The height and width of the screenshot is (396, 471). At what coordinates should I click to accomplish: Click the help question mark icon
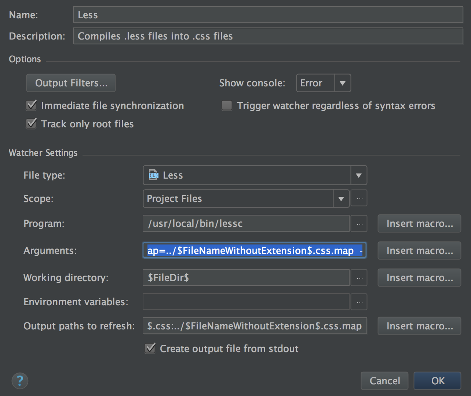(20, 381)
